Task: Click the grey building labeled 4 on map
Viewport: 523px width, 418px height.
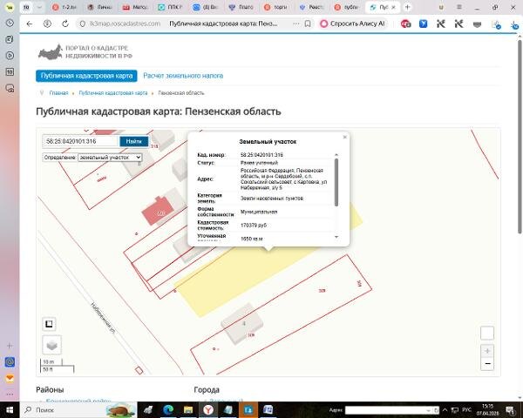Action: pyautogui.click(x=242, y=324)
